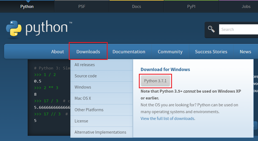This screenshot has height=141, width=258.
Task: Open the Downloads navigation menu
Action: [88, 52]
